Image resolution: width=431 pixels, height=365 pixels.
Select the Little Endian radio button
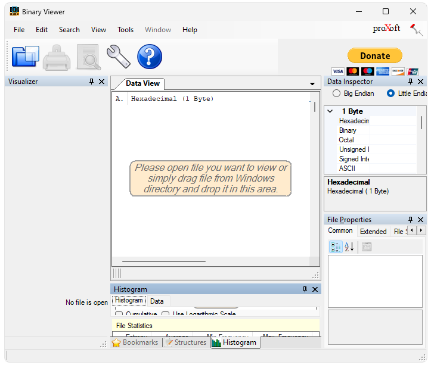(390, 93)
